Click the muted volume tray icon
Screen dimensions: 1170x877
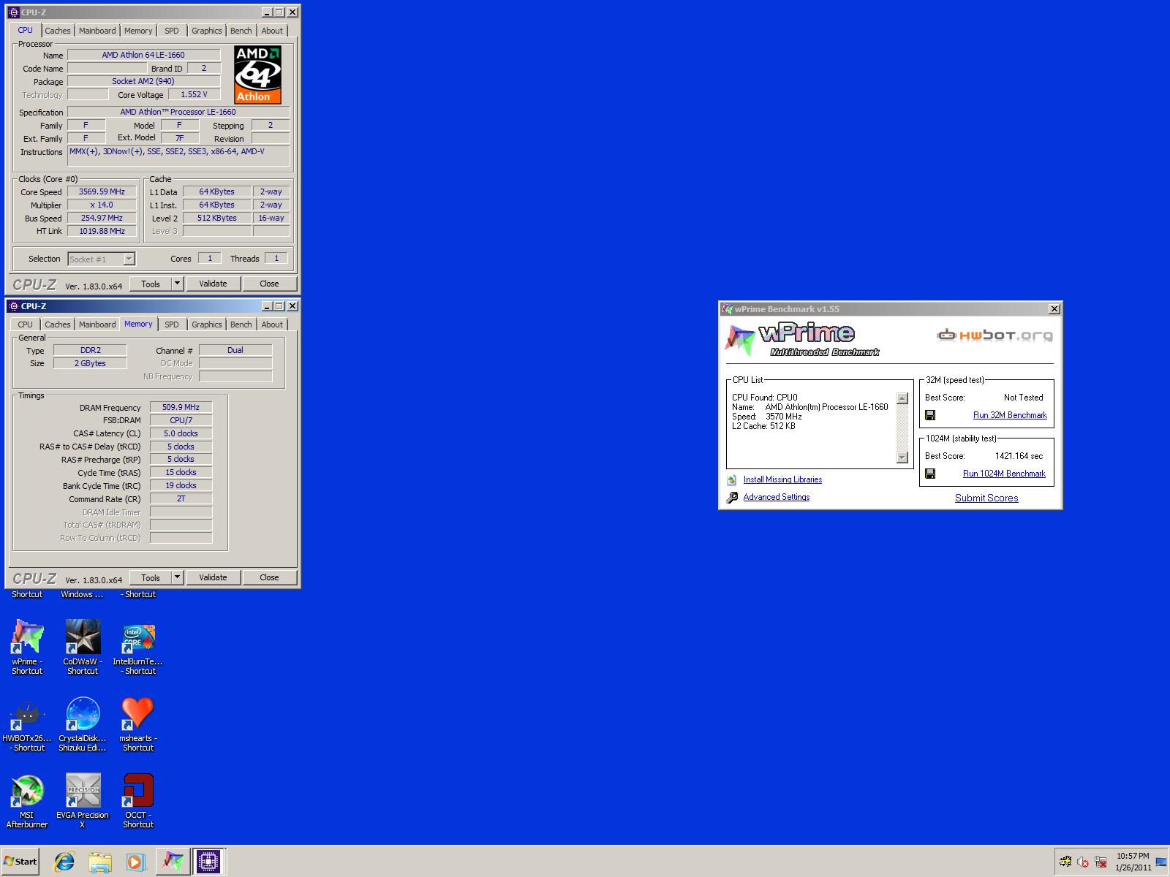coord(1083,862)
